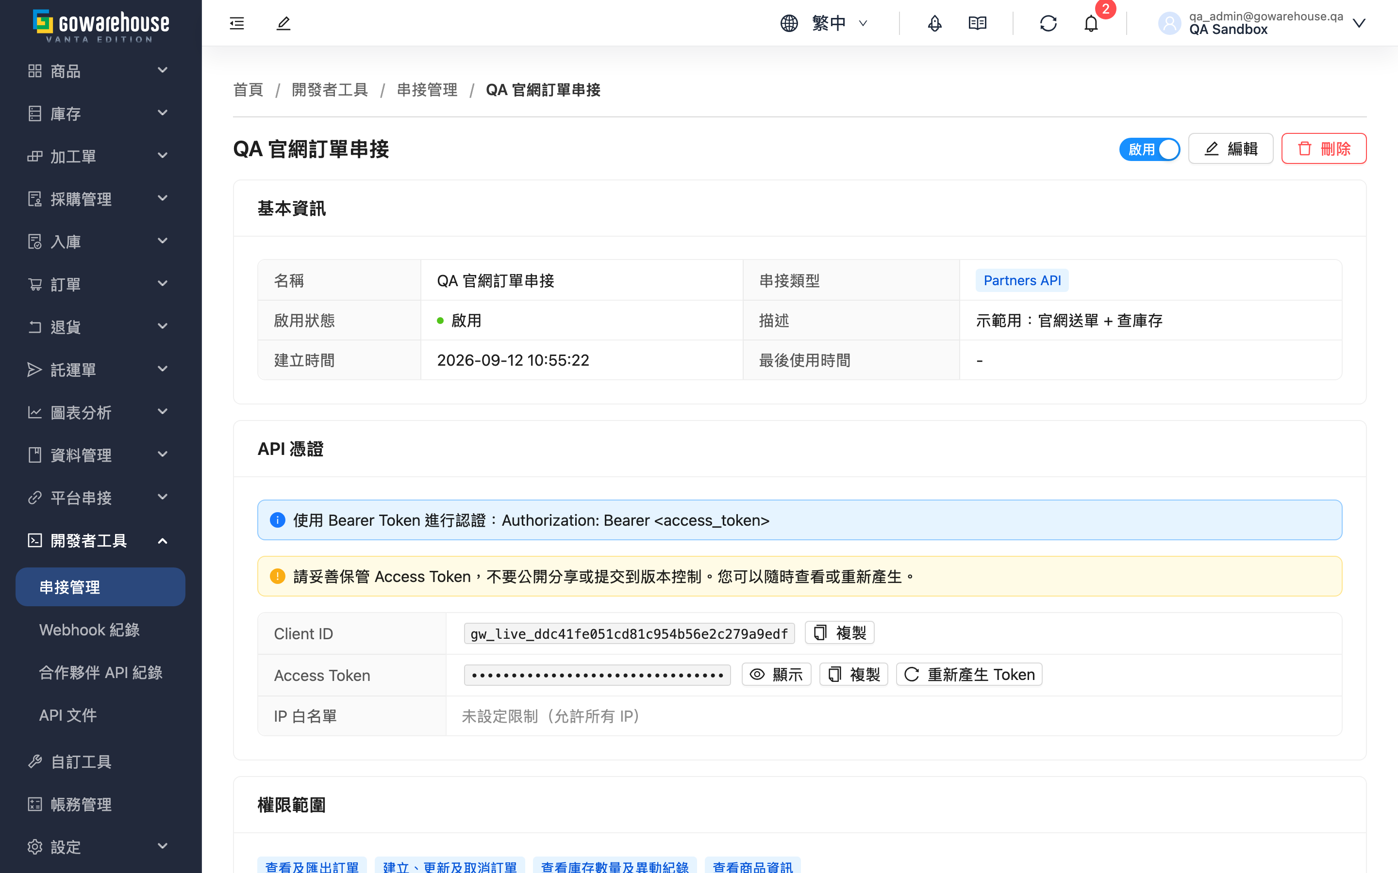This screenshot has height=873, width=1398.
Task: Click 重新產生 Token button
Action: click(969, 674)
